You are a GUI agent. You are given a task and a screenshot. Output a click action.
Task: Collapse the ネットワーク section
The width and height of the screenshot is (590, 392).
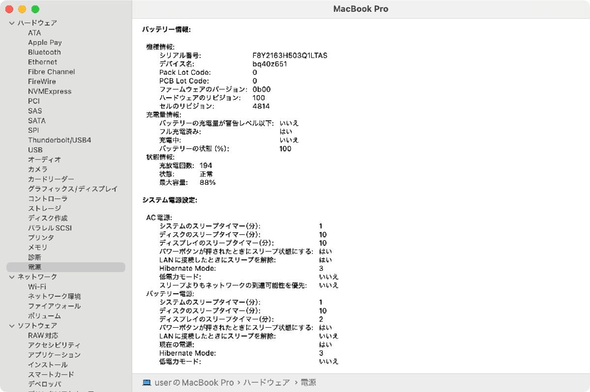[x=11, y=277]
